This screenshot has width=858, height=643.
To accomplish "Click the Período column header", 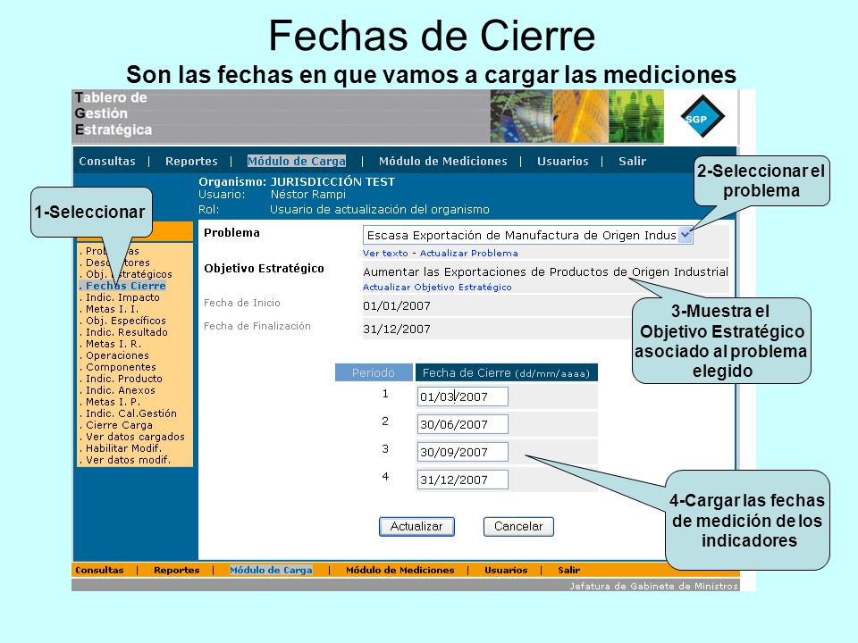I will pos(374,372).
